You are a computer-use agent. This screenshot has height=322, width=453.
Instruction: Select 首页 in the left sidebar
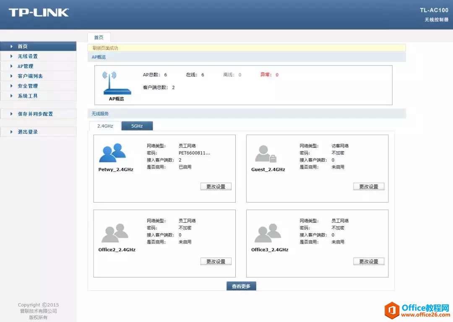pyautogui.click(x=23, y=46)
